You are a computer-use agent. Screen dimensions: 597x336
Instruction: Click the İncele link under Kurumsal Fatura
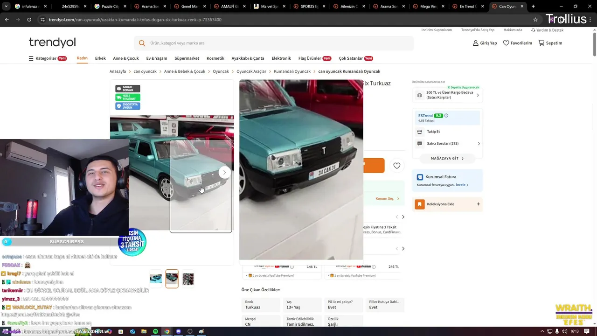click(x=462, y=185)
